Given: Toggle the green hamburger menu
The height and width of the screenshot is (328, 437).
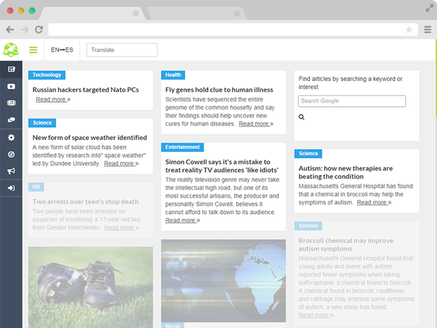Looking at the screenshot, I should [33, 50].
